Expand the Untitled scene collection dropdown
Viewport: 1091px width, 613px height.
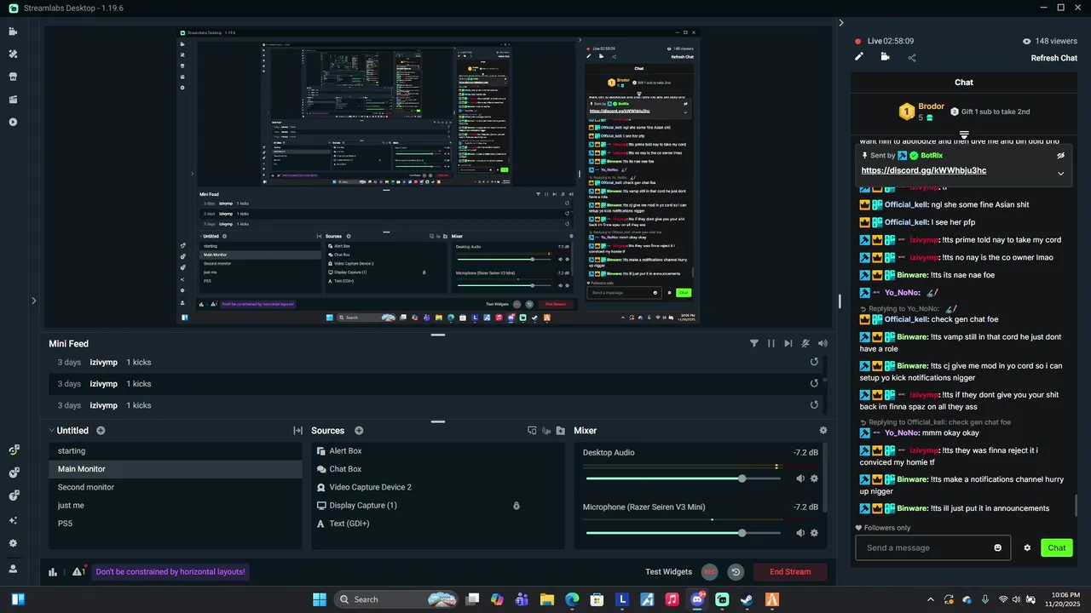coord(51,431)
